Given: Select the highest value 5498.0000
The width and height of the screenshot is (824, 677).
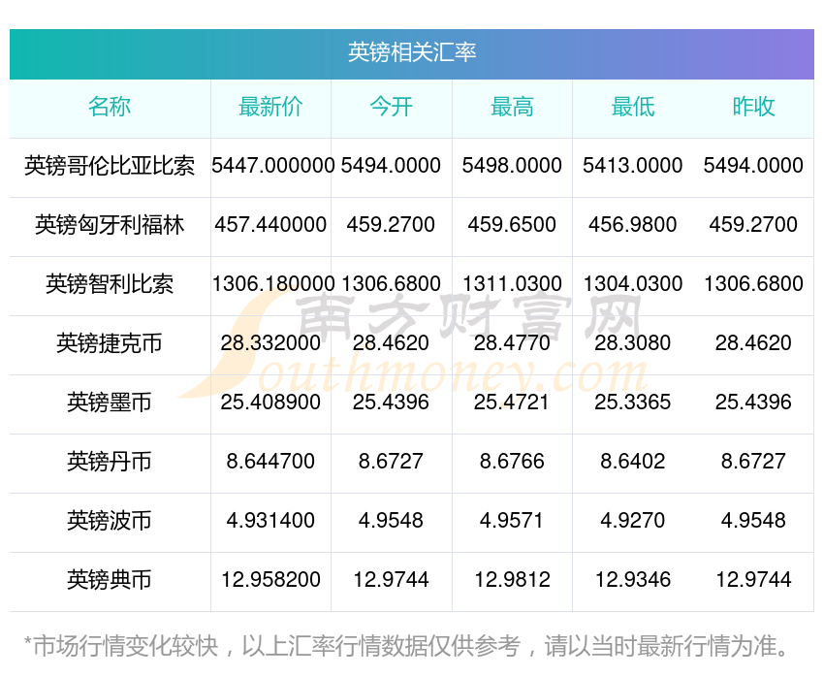Looking at the screenshot, I should [512, 166].
